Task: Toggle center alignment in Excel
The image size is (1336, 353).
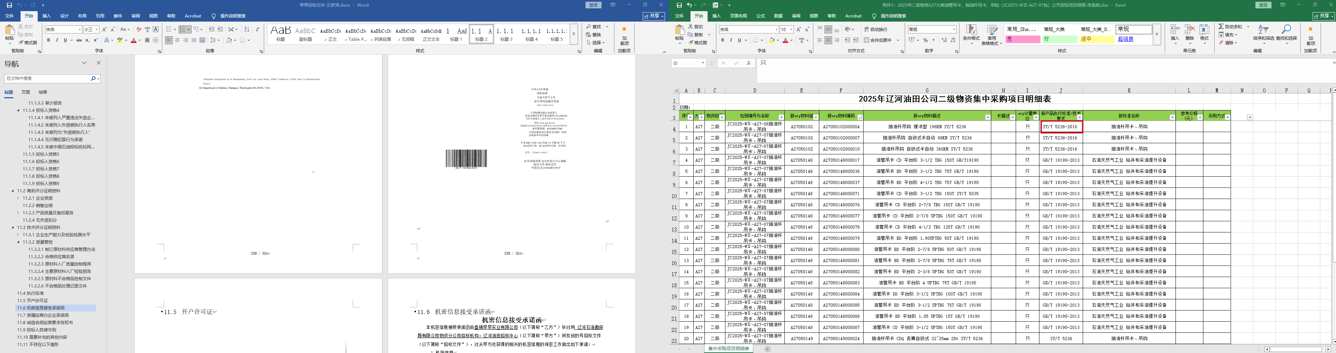Action: click(x=828, y=40)
